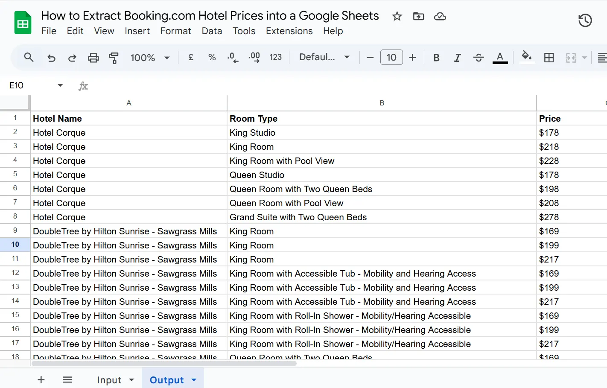Open the font family dropdown
Image resolution: width=607 pixels, height=388 pixels.
tap(324, 57)
